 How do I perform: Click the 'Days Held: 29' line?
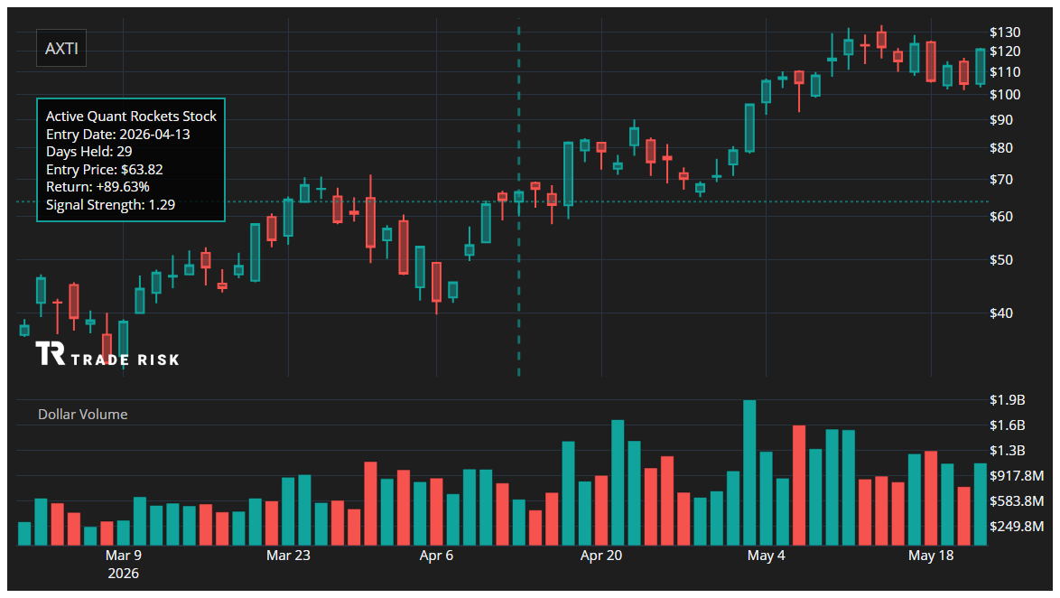88,152
